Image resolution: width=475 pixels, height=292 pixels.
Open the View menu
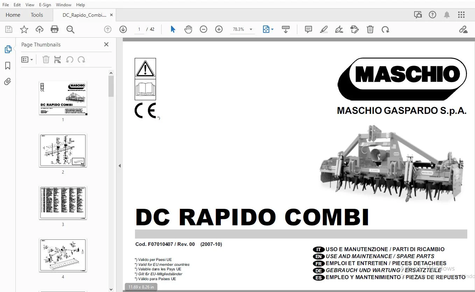pos(30,5)
